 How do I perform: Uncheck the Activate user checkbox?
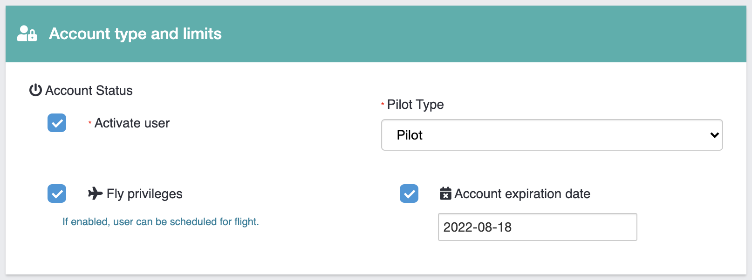tap(57, 123)
